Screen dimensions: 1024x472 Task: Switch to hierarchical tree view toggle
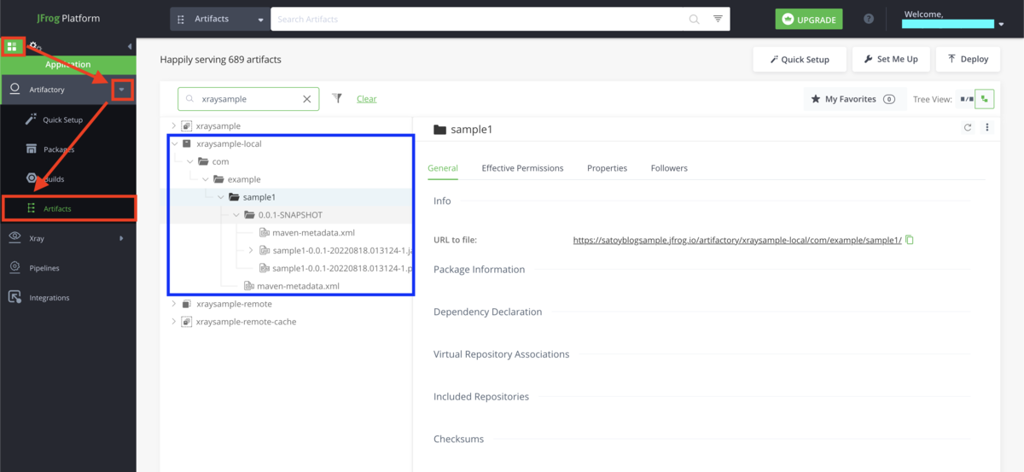(x=985, y=99)
